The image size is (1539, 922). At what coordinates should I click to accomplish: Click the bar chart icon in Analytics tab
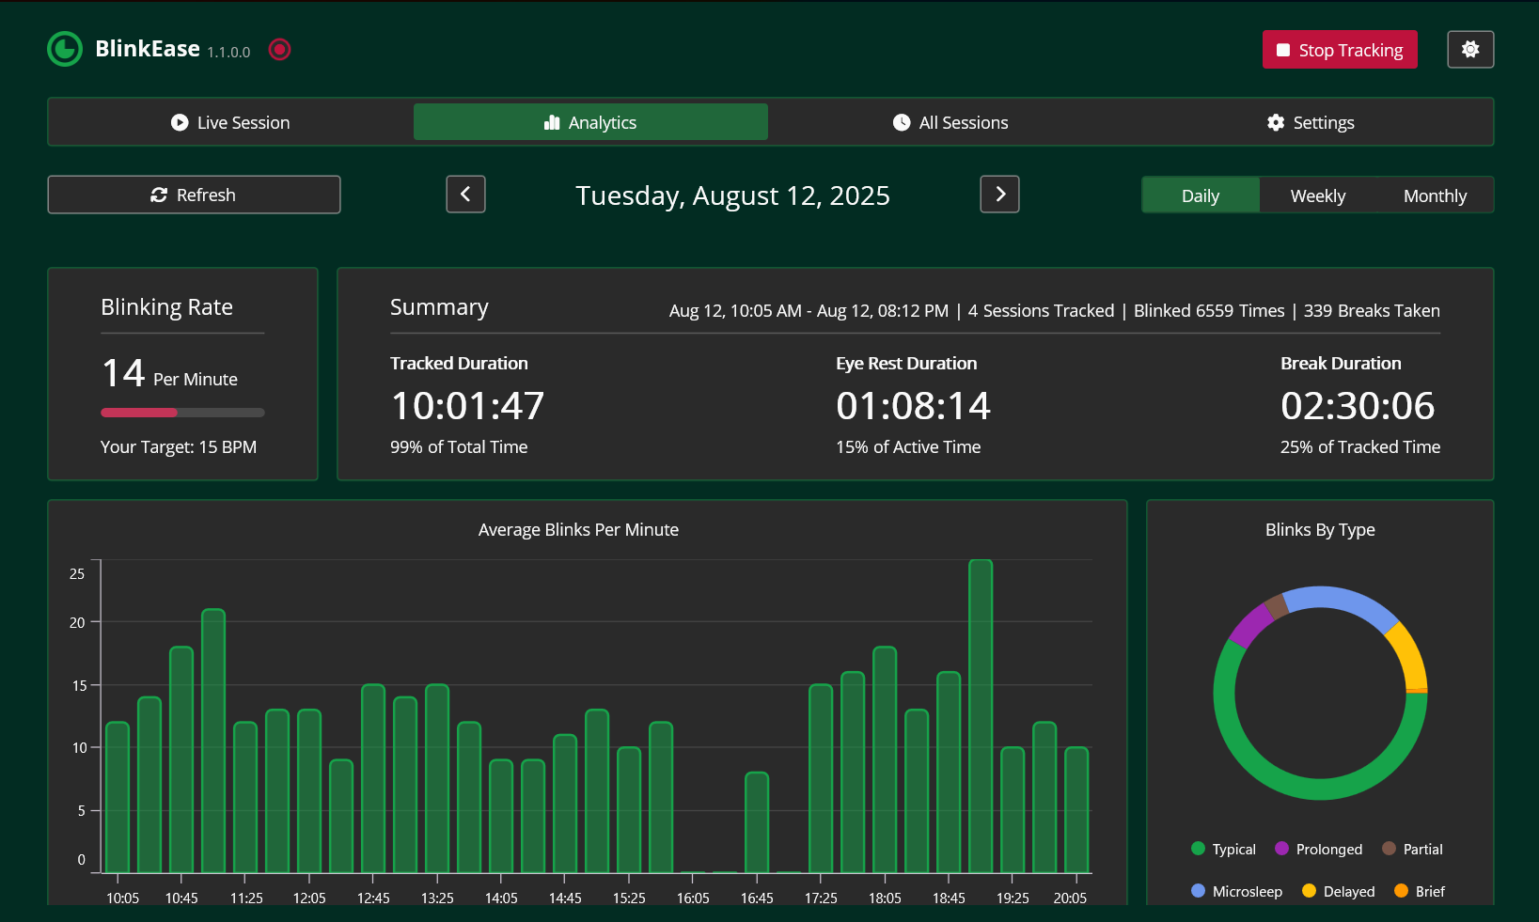pos(552,122)
